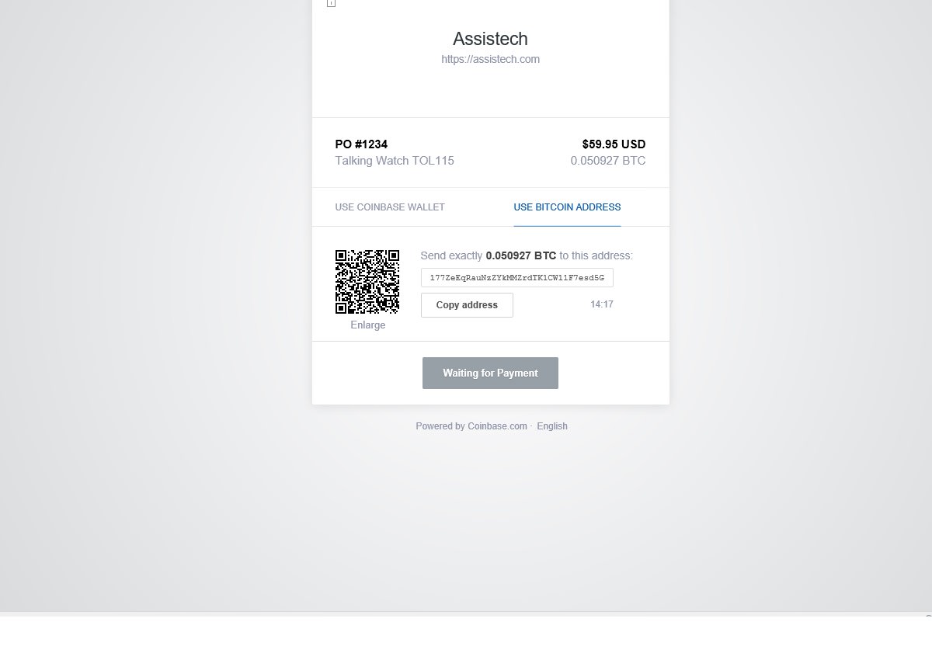Click the bitcoin QR code image
This screenshot has height=660, width=932.
pos(367,282)
